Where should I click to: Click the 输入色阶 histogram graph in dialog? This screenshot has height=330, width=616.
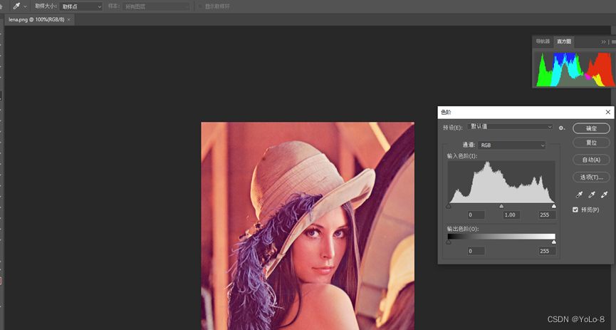(501, 182)
